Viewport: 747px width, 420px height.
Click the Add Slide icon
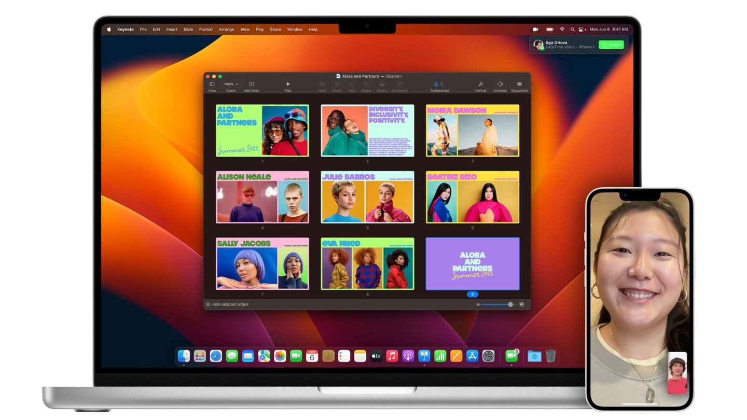251,86
